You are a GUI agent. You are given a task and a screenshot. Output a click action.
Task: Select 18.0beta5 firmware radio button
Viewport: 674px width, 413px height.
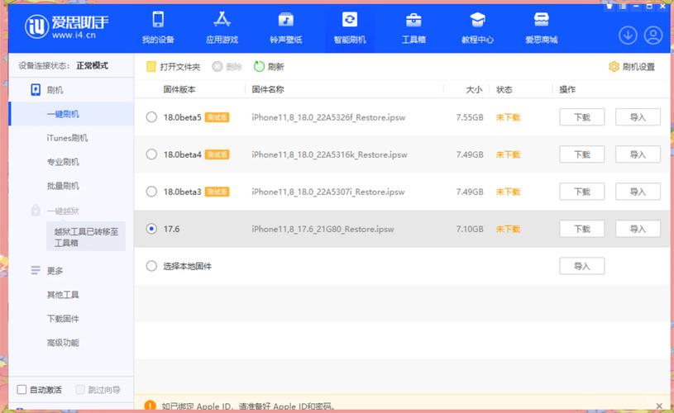(151, 116)
